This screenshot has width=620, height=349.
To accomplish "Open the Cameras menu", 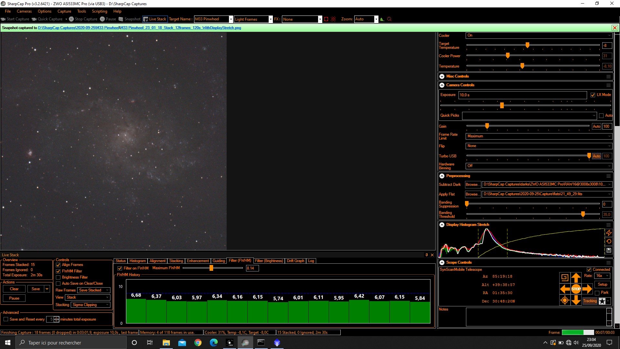I will point(24,11).
